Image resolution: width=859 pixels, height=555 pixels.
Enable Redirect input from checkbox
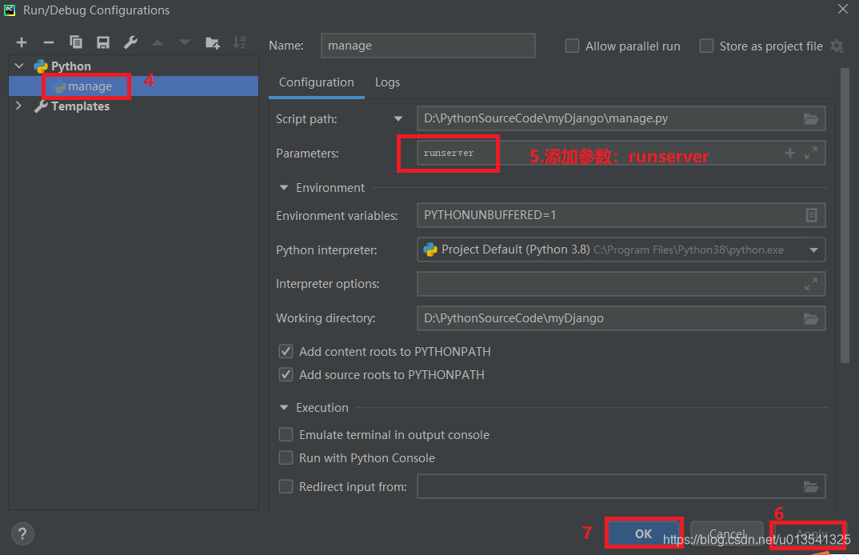pyautogui.click(x=286, y=486)
